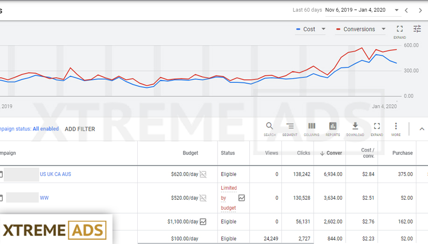Click the ADD FILTER button
This screenshot has height=244, width=428.
(80, 129)
